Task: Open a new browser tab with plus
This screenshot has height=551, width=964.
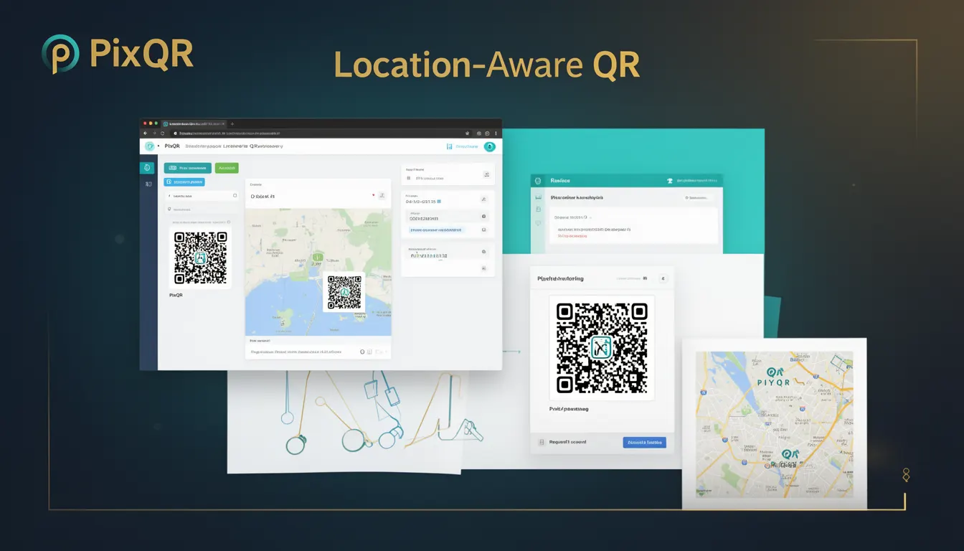Action: point(232,123)
